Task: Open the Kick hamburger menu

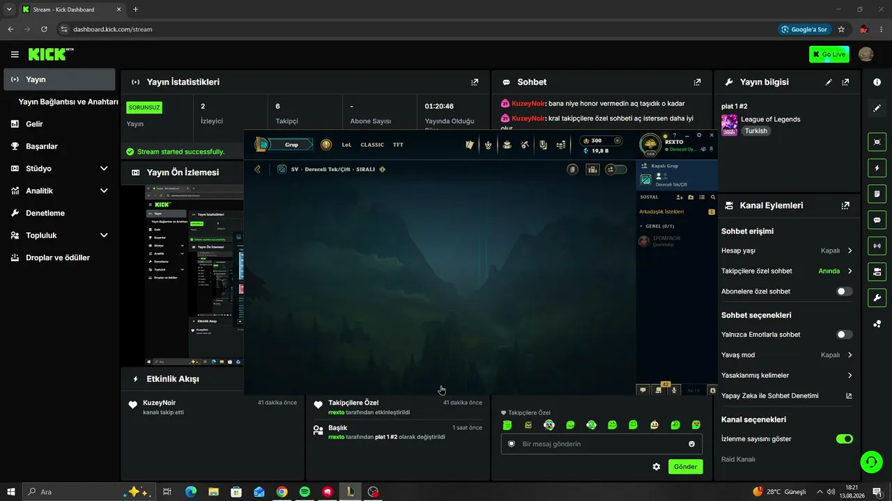Action: pyautogui.click(x=15, y=54)
